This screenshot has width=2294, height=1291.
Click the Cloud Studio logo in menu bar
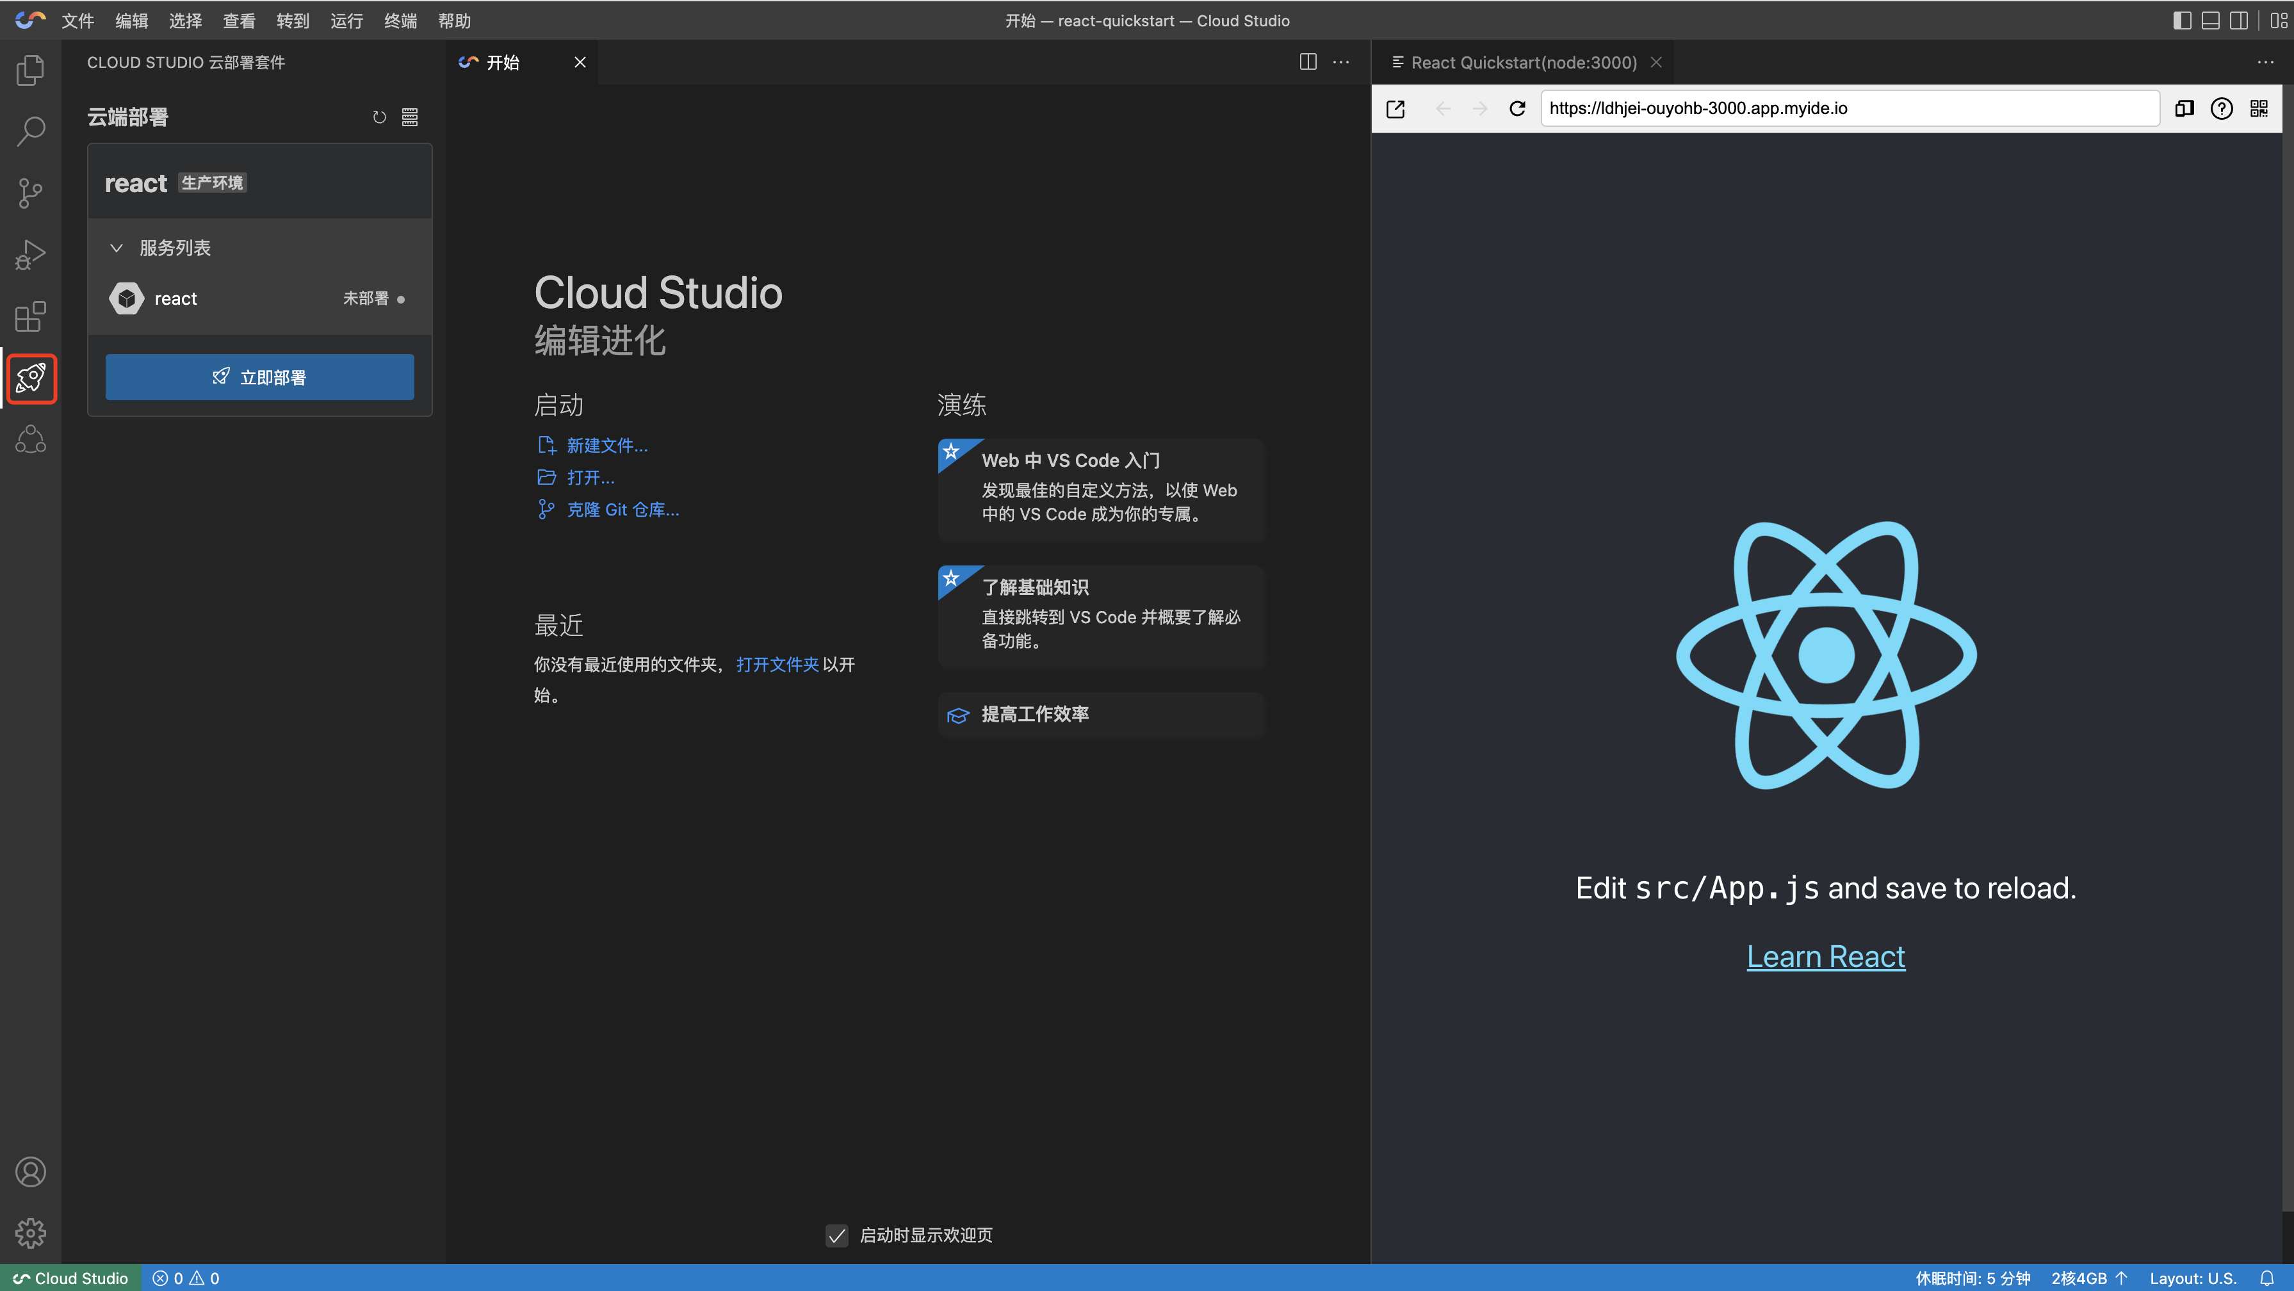30,20
